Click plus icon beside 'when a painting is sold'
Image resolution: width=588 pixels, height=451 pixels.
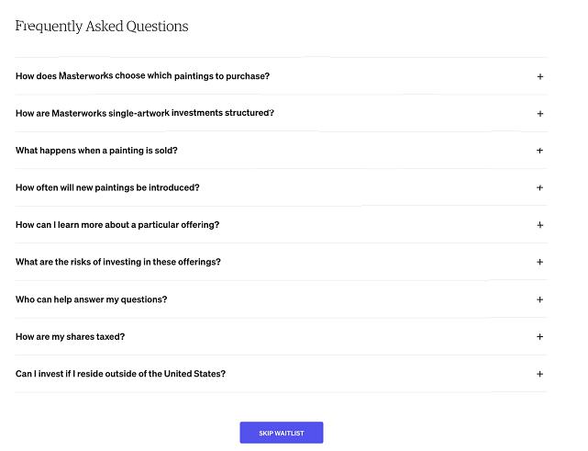[x=540, y=151]
